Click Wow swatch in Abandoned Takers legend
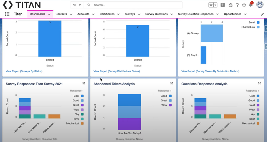 pyautogui.click(x=170, y=105)
